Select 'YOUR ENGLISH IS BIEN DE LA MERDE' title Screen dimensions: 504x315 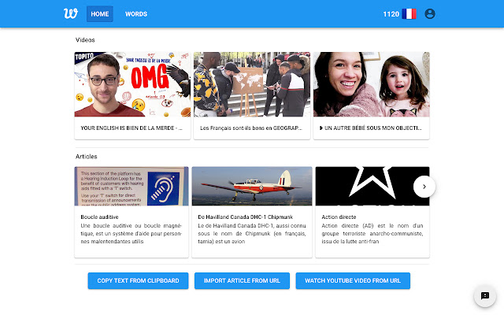coord(132,128)
